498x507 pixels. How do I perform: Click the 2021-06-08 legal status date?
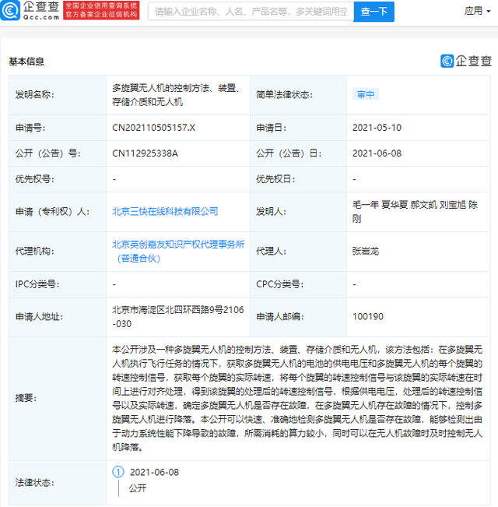(154, 472)
